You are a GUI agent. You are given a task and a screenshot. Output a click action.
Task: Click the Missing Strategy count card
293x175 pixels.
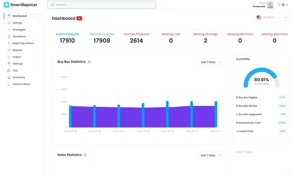205,38
